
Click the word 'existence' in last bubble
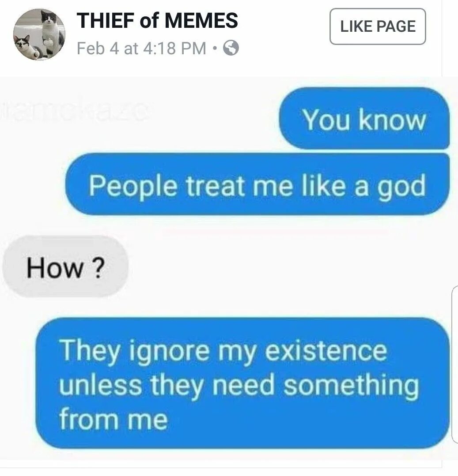click(326, 351)
